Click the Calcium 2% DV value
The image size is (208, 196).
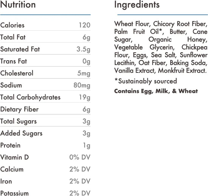(80, 170)
